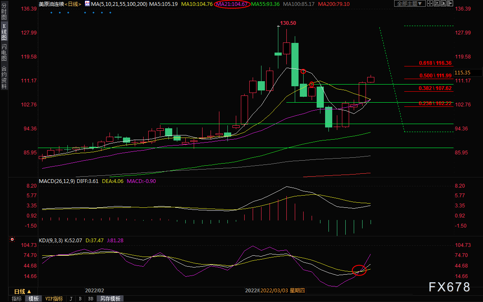Open the 合约资料 side tab
Image resolution: width=483 pixels, height=302 pixels.
pyautogui.click(x=4, y=77)
